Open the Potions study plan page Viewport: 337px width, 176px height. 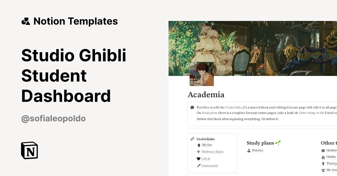pos(258,151)
